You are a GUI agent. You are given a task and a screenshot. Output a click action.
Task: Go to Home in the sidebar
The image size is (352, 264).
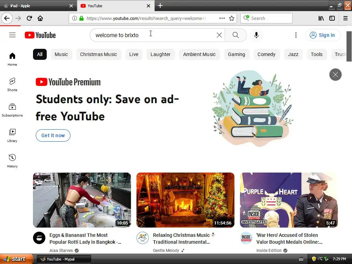(12, 59)
